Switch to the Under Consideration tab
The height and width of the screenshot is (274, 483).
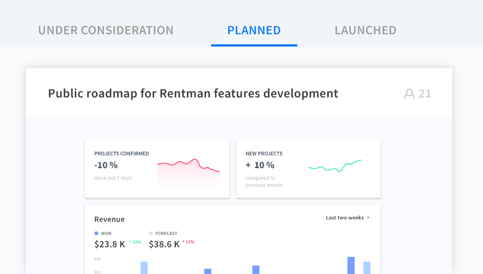[x=106, y=30]
